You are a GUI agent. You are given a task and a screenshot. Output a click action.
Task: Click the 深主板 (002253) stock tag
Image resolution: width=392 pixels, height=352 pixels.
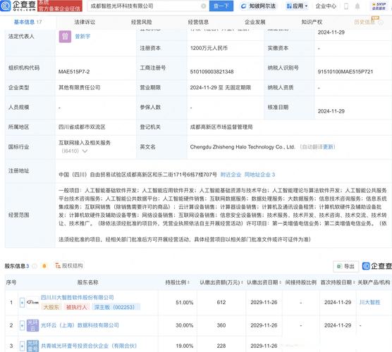point(116,307)
